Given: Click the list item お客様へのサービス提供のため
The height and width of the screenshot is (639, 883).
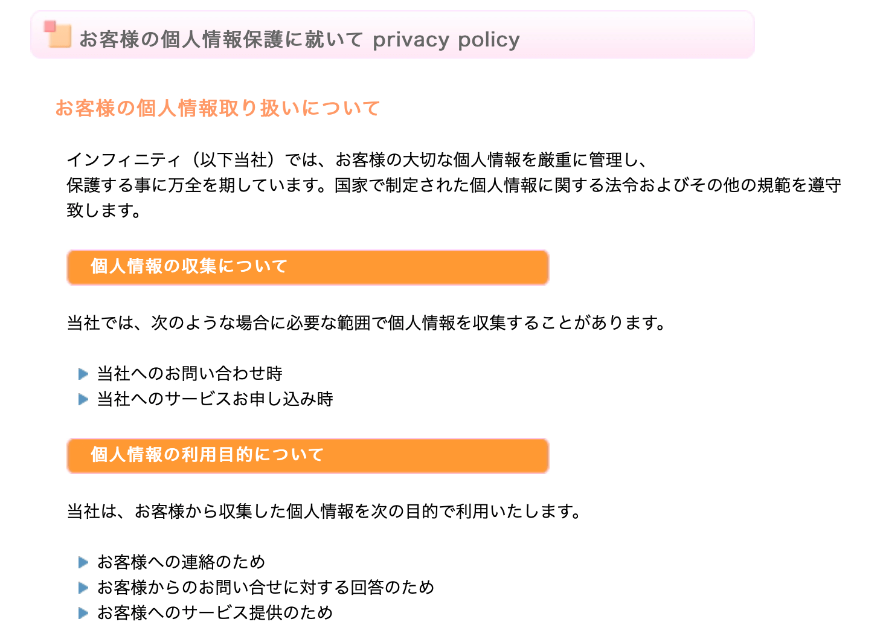Looking at the screenshot, I should 215,613.
